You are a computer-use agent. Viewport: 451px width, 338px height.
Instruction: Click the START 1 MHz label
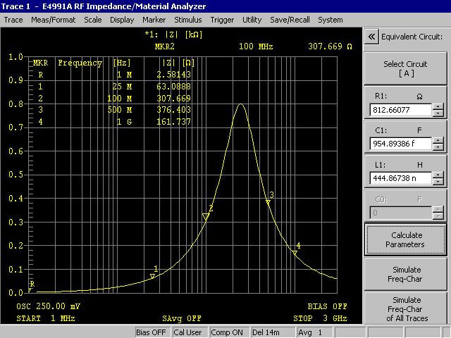click(x=46, y=318)
